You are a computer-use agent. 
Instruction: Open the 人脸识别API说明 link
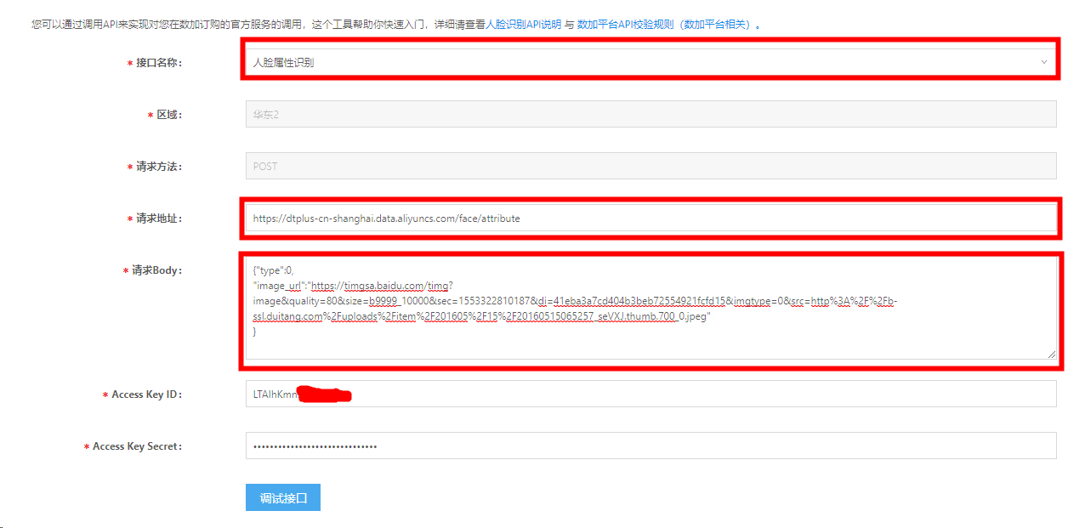523,25
